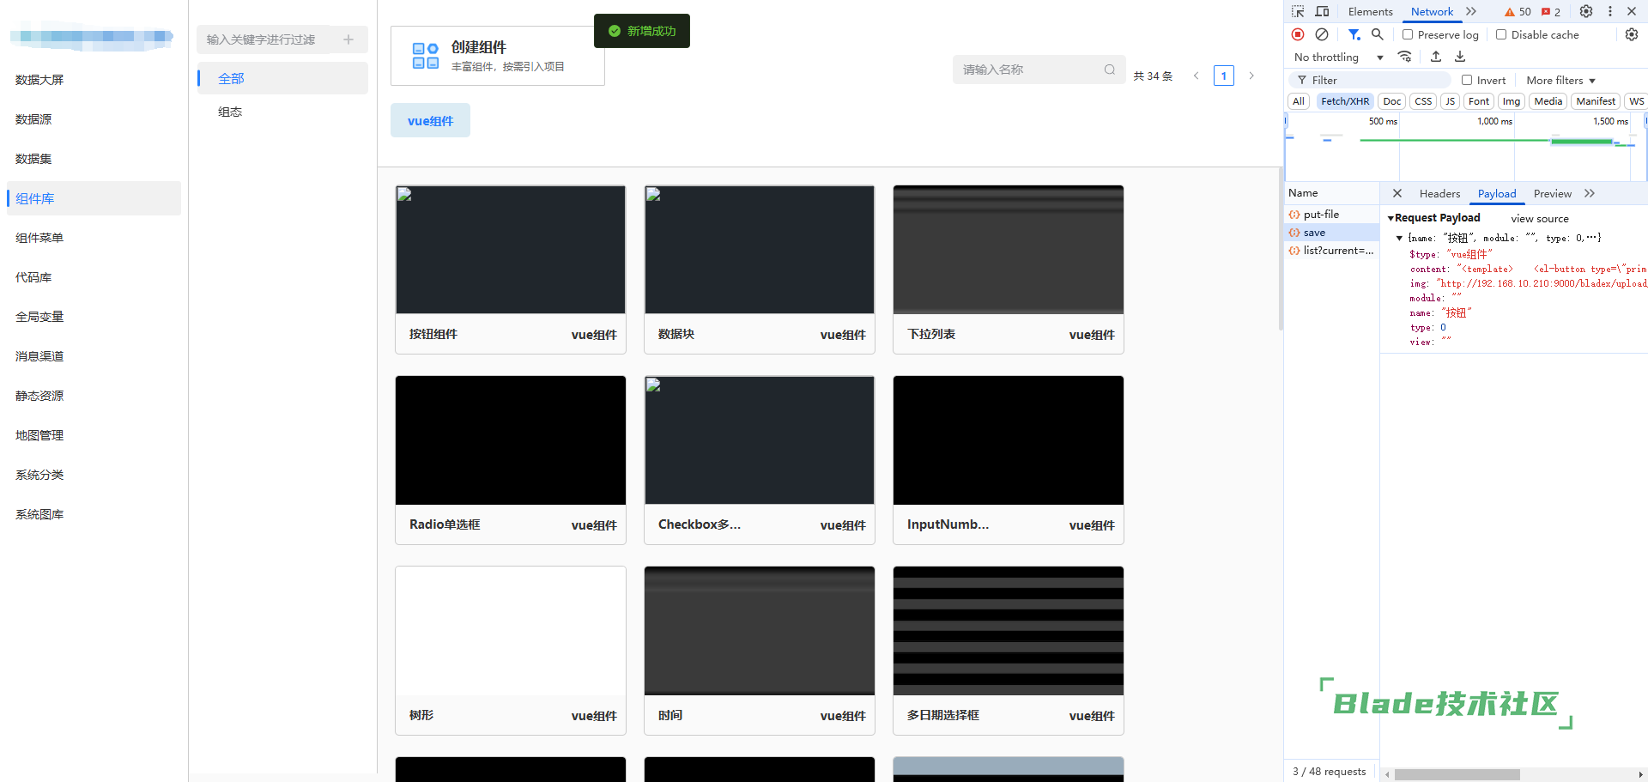
Task: Open the Radio单选框 thumbnail card
Action: tap(511, 460)
